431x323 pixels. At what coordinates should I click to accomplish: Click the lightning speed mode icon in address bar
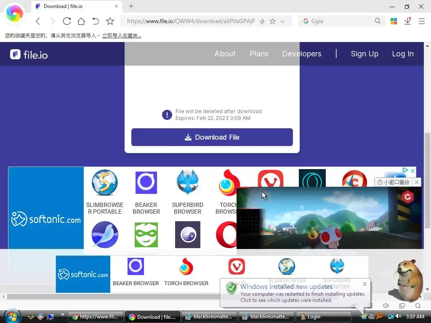[x=262, y=21]
